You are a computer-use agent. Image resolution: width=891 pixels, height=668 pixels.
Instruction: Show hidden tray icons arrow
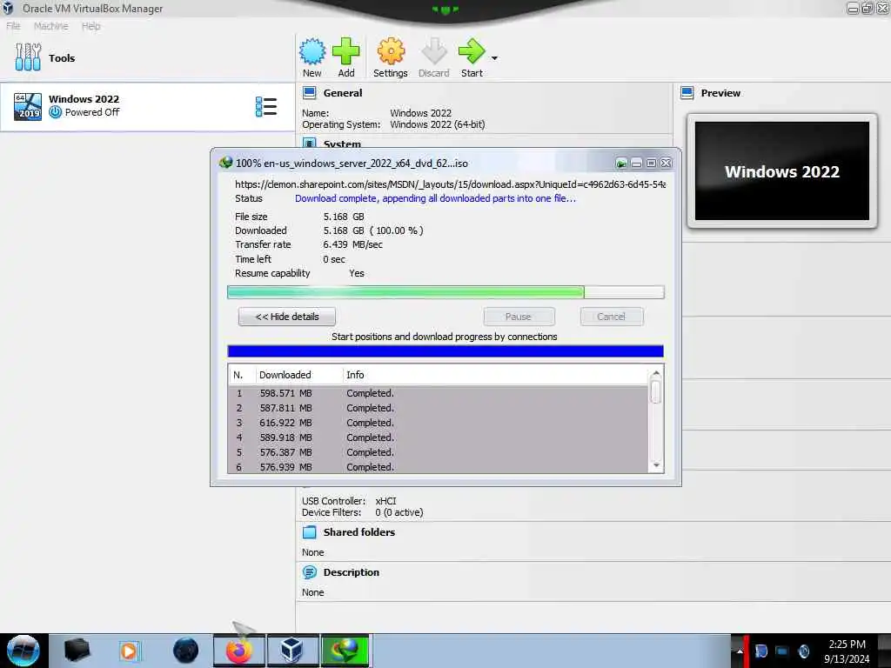(x=740, y=651)
